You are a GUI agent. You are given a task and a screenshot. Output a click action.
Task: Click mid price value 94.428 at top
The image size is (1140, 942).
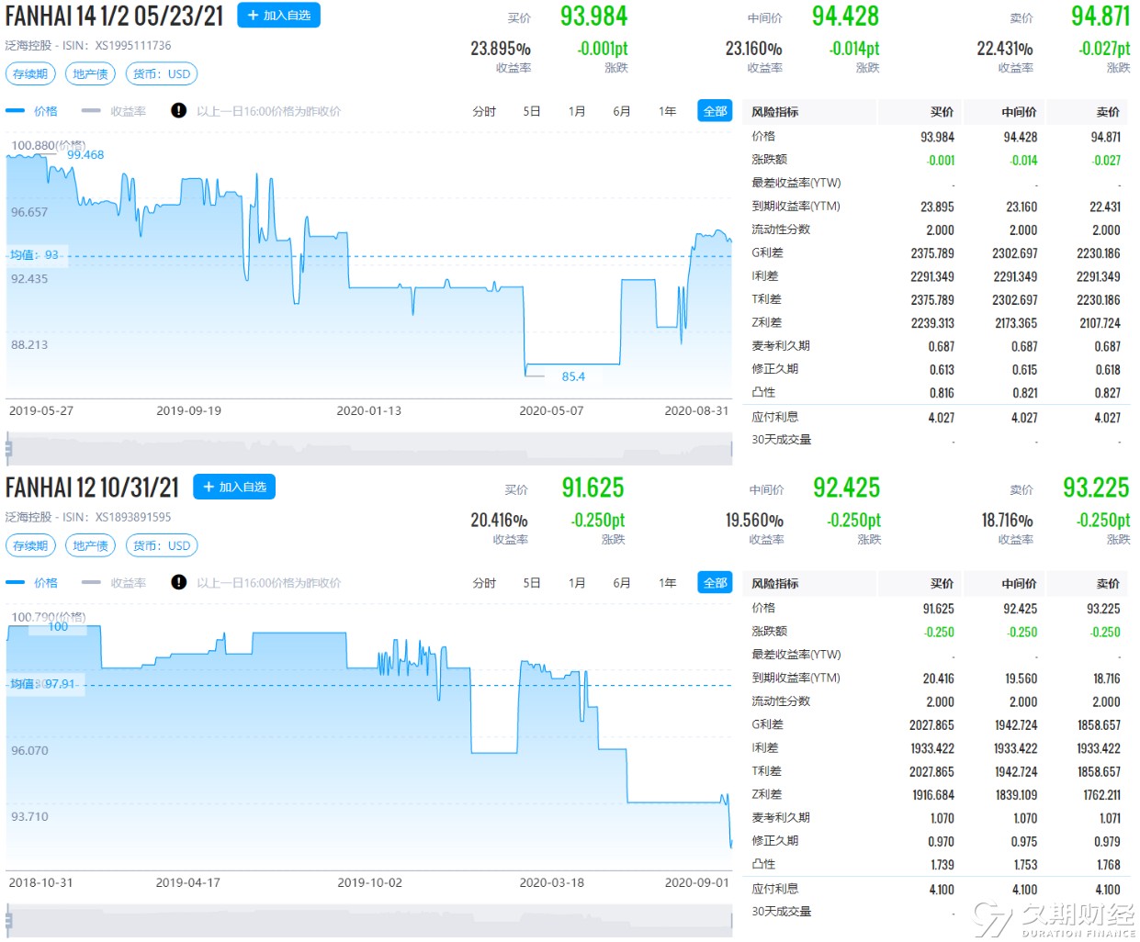point(845,17)
